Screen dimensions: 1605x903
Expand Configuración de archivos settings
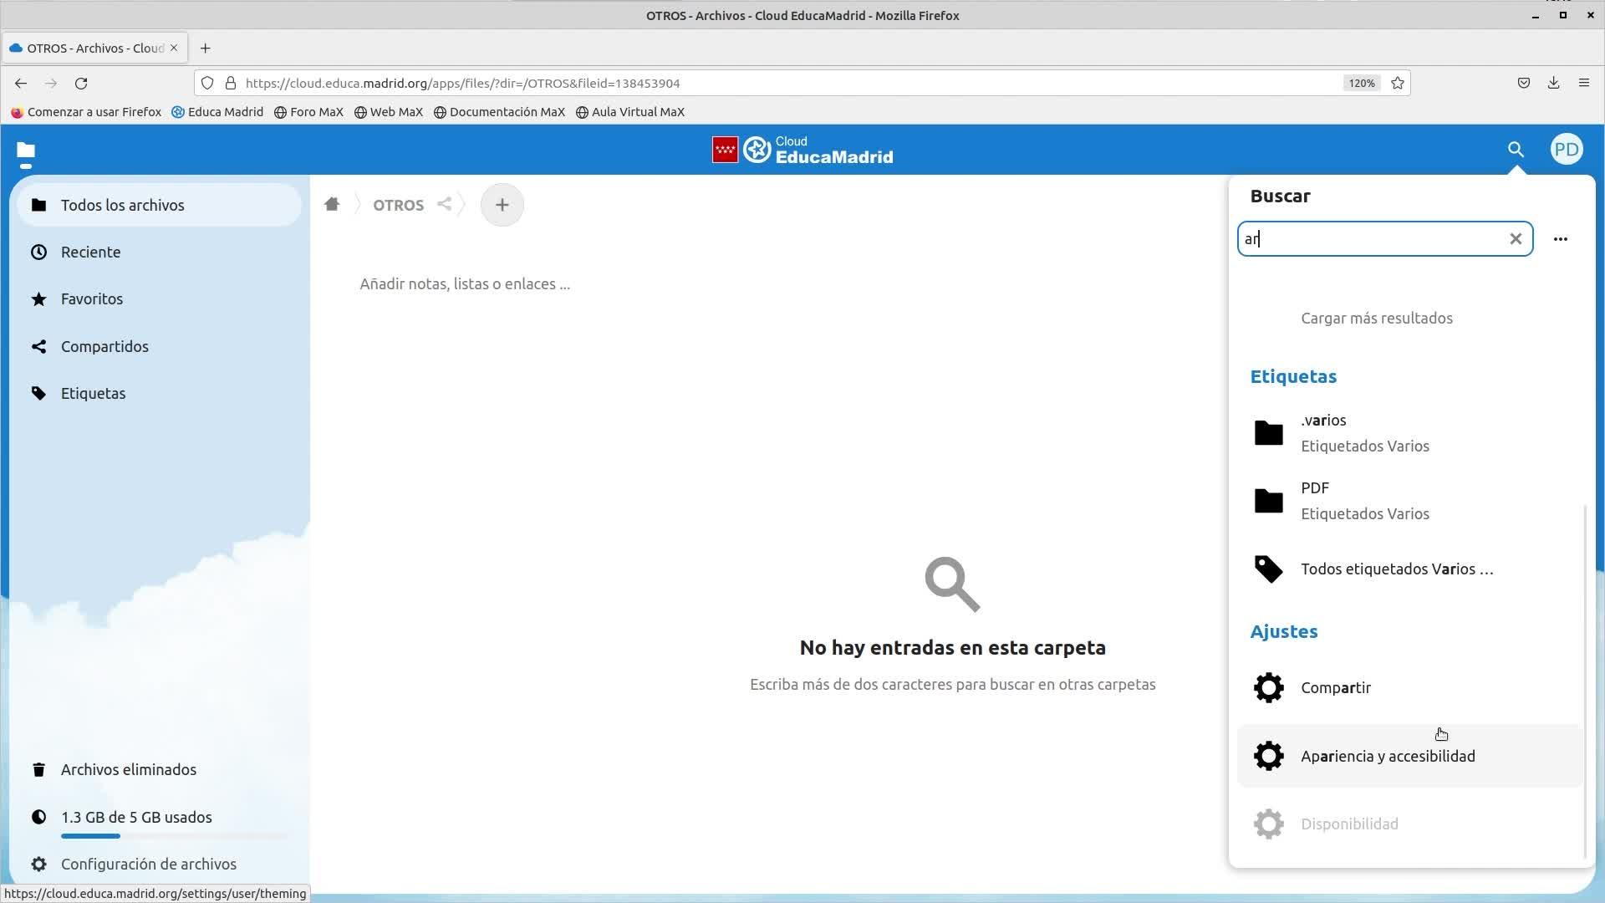pyautogui.click(x=148, y=865)
